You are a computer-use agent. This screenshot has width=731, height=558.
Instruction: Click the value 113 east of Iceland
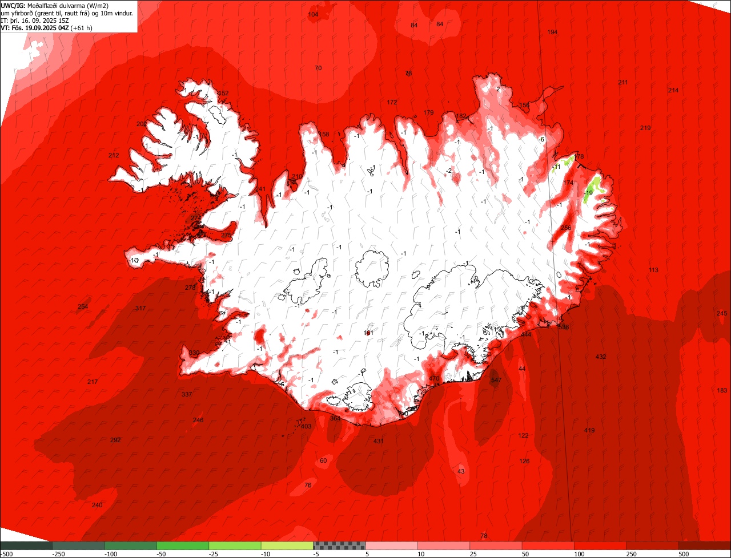pos(653,270)
